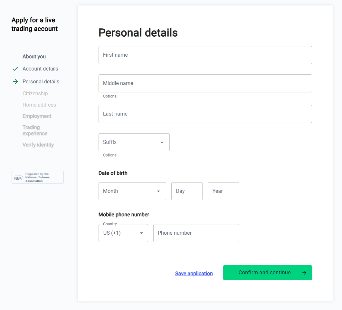Click the Suffix dropdown caret icon
Viewport: 342px width, 310px height.
click(162, 142)
